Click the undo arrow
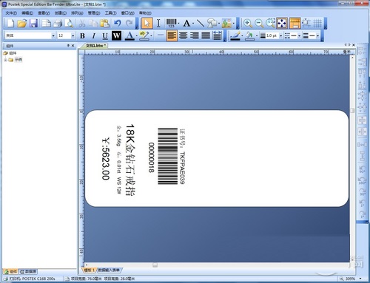The image size is (370, 283). 118,24
